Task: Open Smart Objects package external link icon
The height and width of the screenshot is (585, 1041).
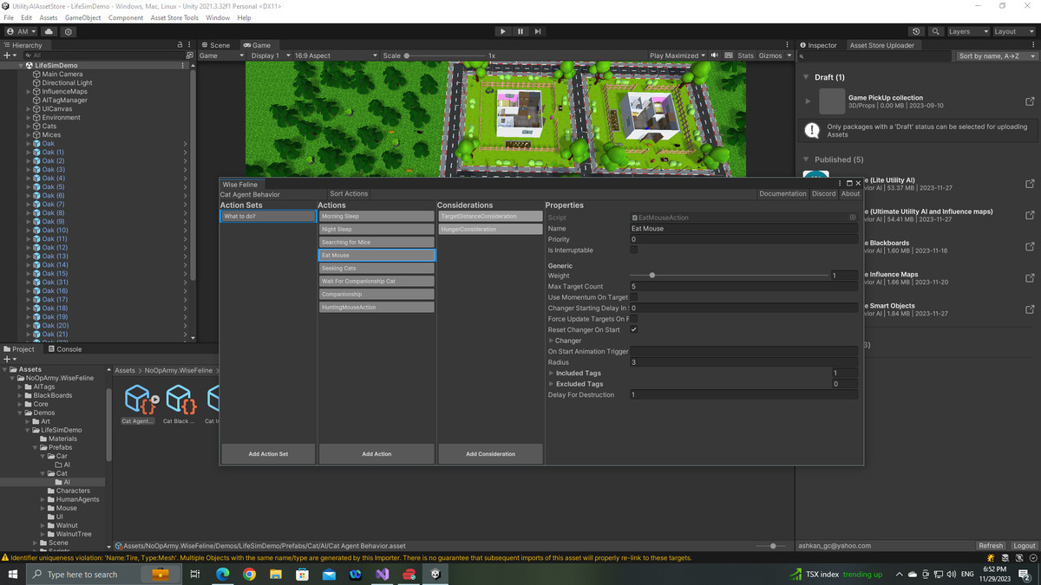Action: coord(1030,309)
